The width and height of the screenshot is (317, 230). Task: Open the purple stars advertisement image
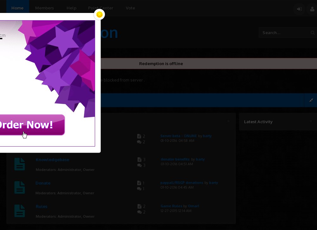[x=57, y=63]
